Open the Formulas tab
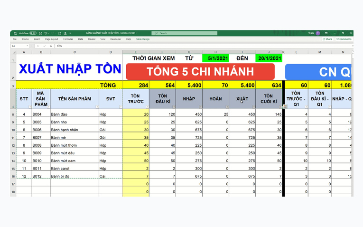The image size is (363, 227). coord(68,39)
